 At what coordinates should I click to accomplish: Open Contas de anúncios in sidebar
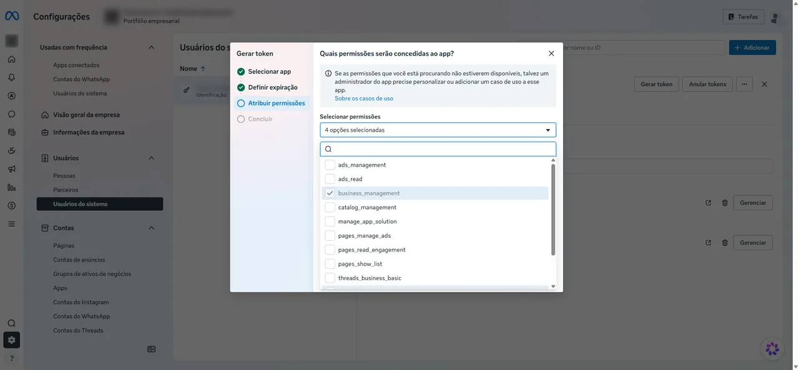(79, 260)
